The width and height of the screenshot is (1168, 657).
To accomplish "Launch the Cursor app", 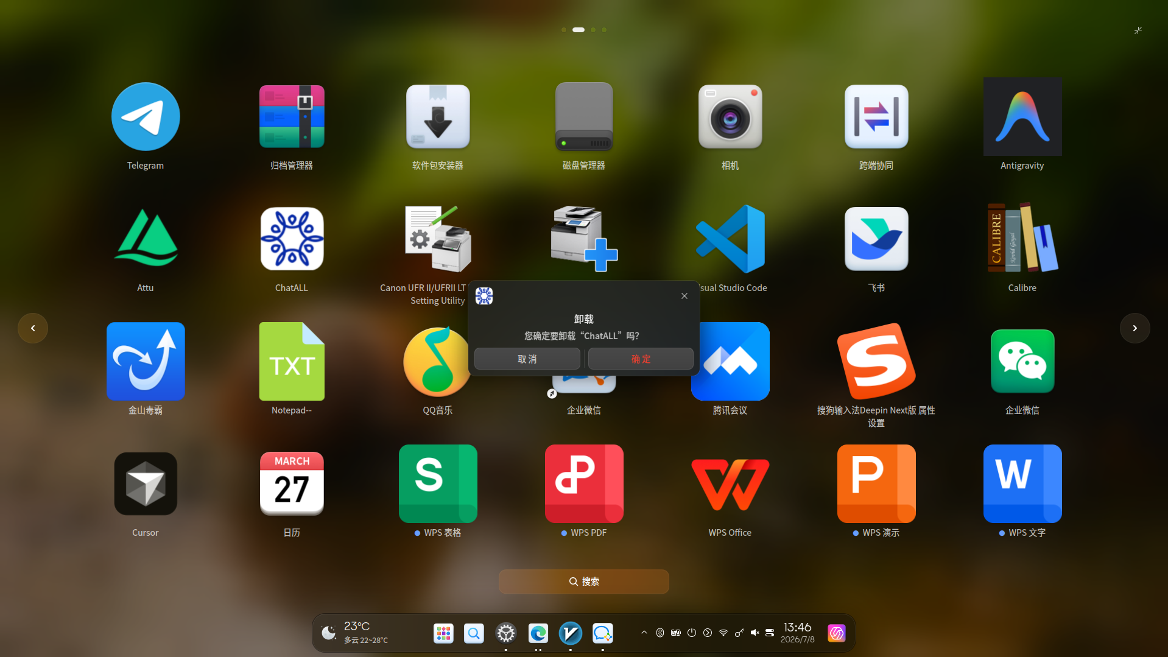I will tap(146, 483).
